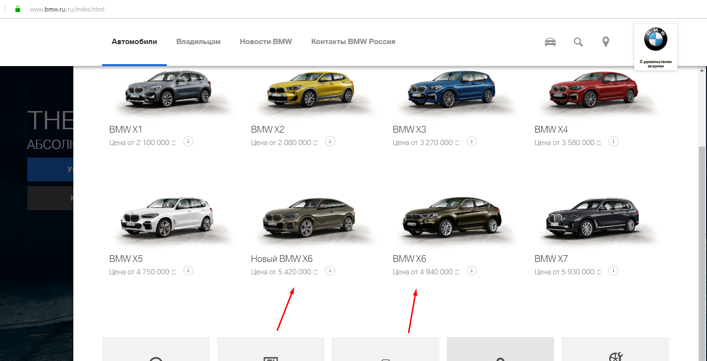The image size is (707, 361).
Task: Open Новости BMW menu item
Action: pos(266,42)
